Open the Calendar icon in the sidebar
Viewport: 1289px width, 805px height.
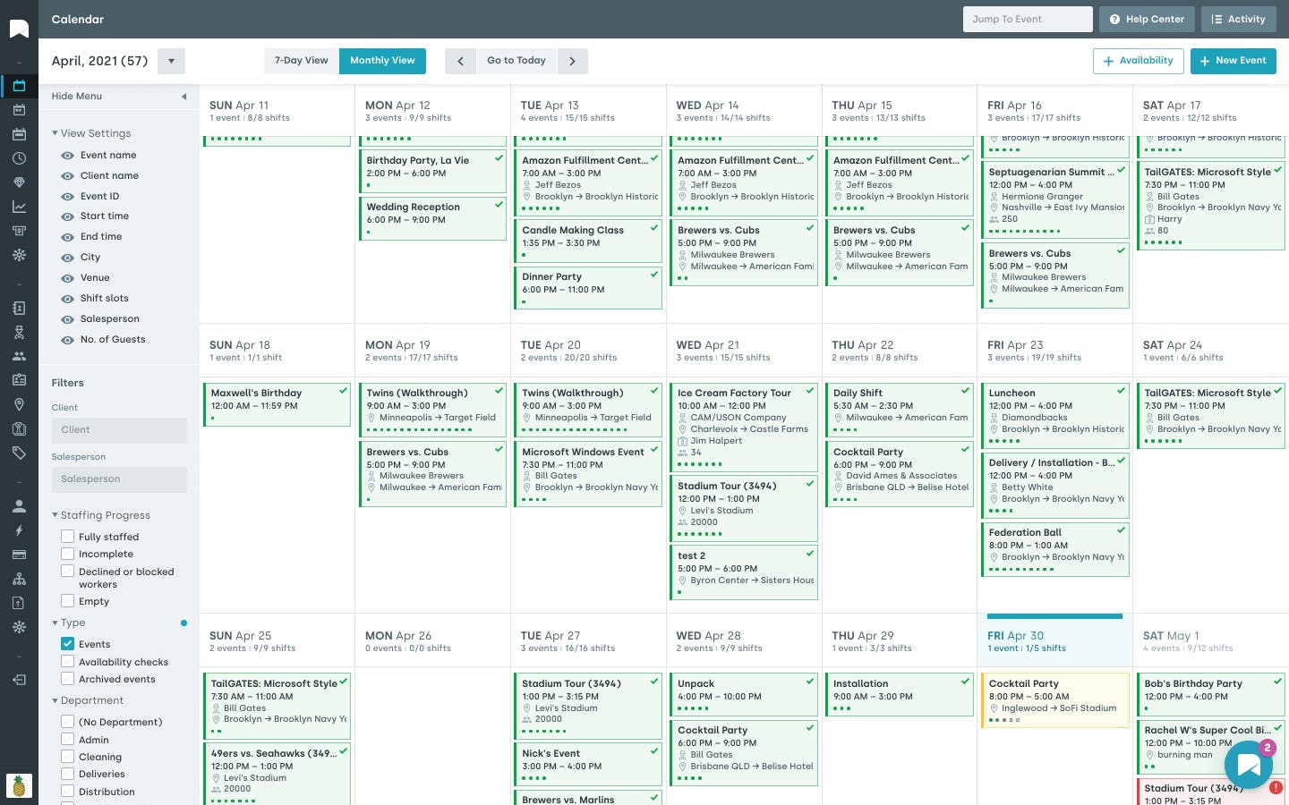pos(19,86)
